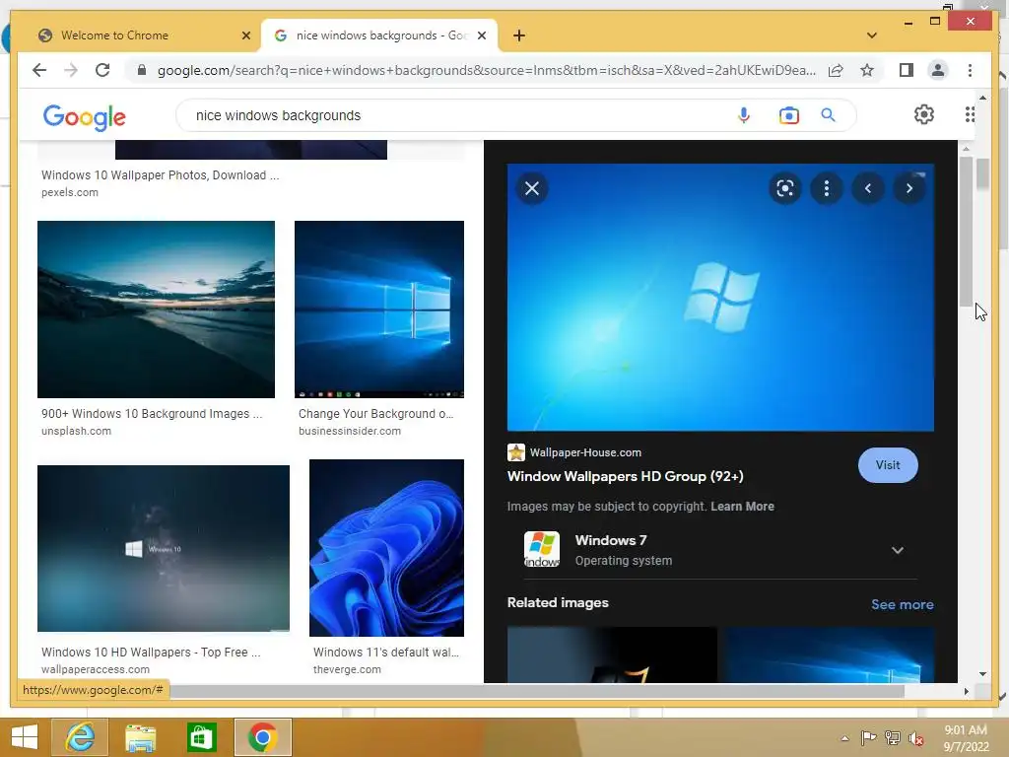Viewport: 1009px width, 757px height.
Task: Click the Windows 10 Wallpaper Photos caption
Action: tap(161, 175)
